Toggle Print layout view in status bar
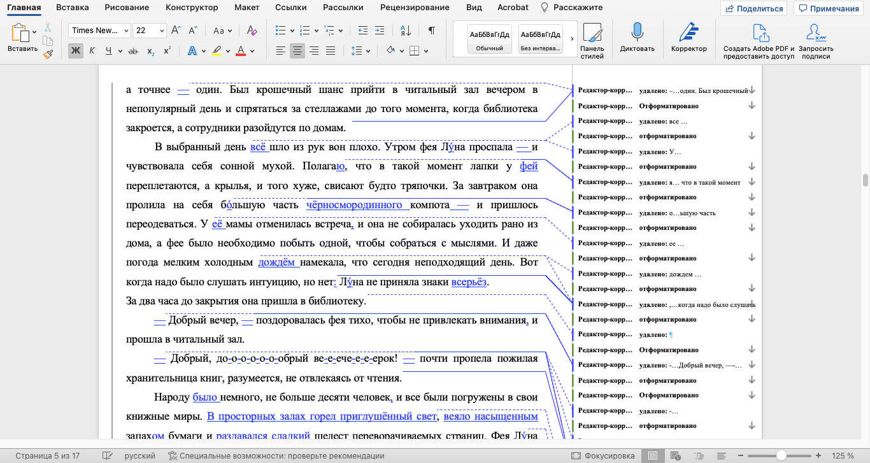Image resolution: width=870 pixels, height=463 pixels. (x=652, y=456)
